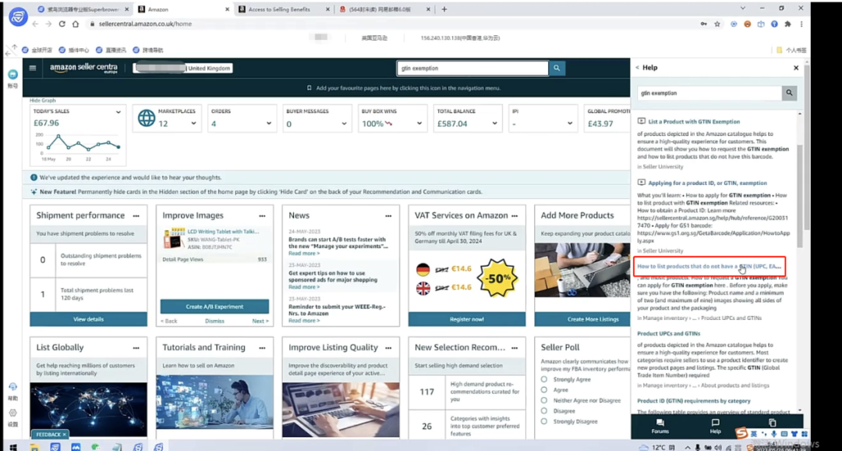Open 全球开店 bookmark
This screenshot has height=451, width=842.
tap(37, 50)
